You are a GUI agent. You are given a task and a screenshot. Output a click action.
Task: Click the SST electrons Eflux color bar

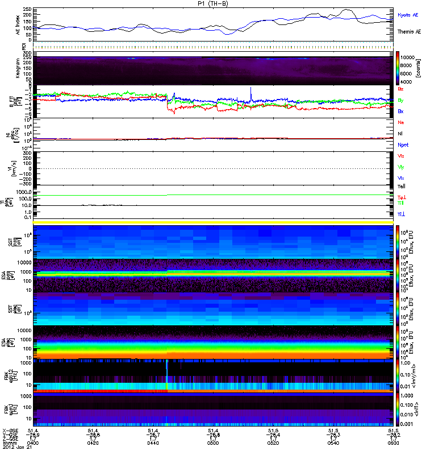click(398, 309)
